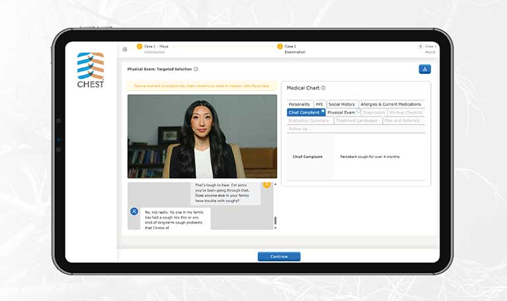Click the patient avatar icon in chat

pos(134,211)
